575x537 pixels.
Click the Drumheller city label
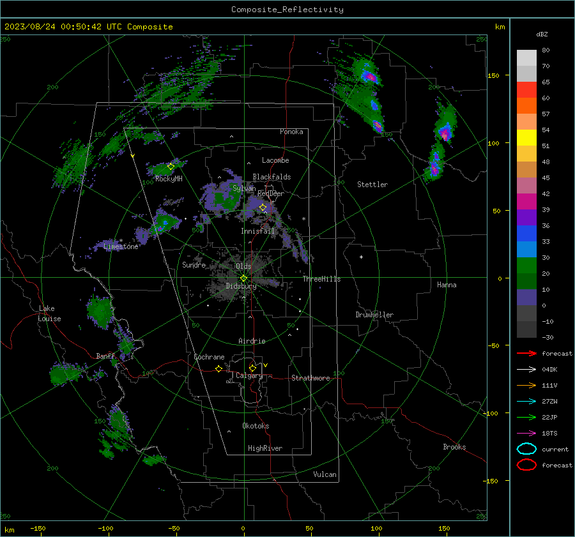click(374, 315)
